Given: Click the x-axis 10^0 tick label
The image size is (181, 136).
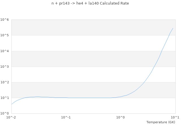Looking at the screenshot, I should [120, 117].
